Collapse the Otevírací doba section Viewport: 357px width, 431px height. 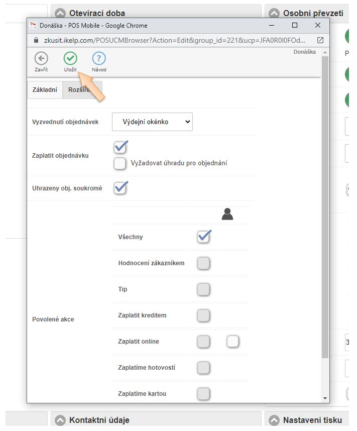61,14
